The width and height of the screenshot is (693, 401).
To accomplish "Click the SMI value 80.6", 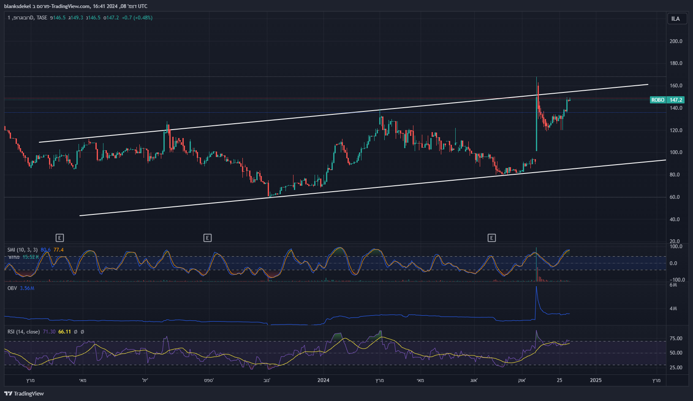I will (x=46, y=250).
